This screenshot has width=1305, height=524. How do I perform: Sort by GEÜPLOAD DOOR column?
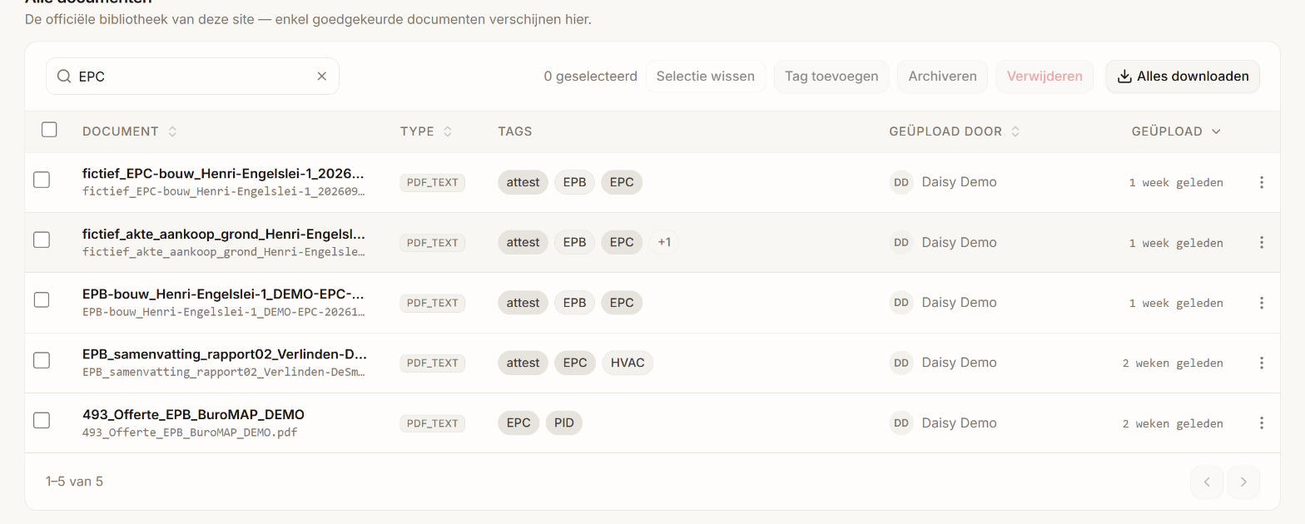click(x=955, y=131)
